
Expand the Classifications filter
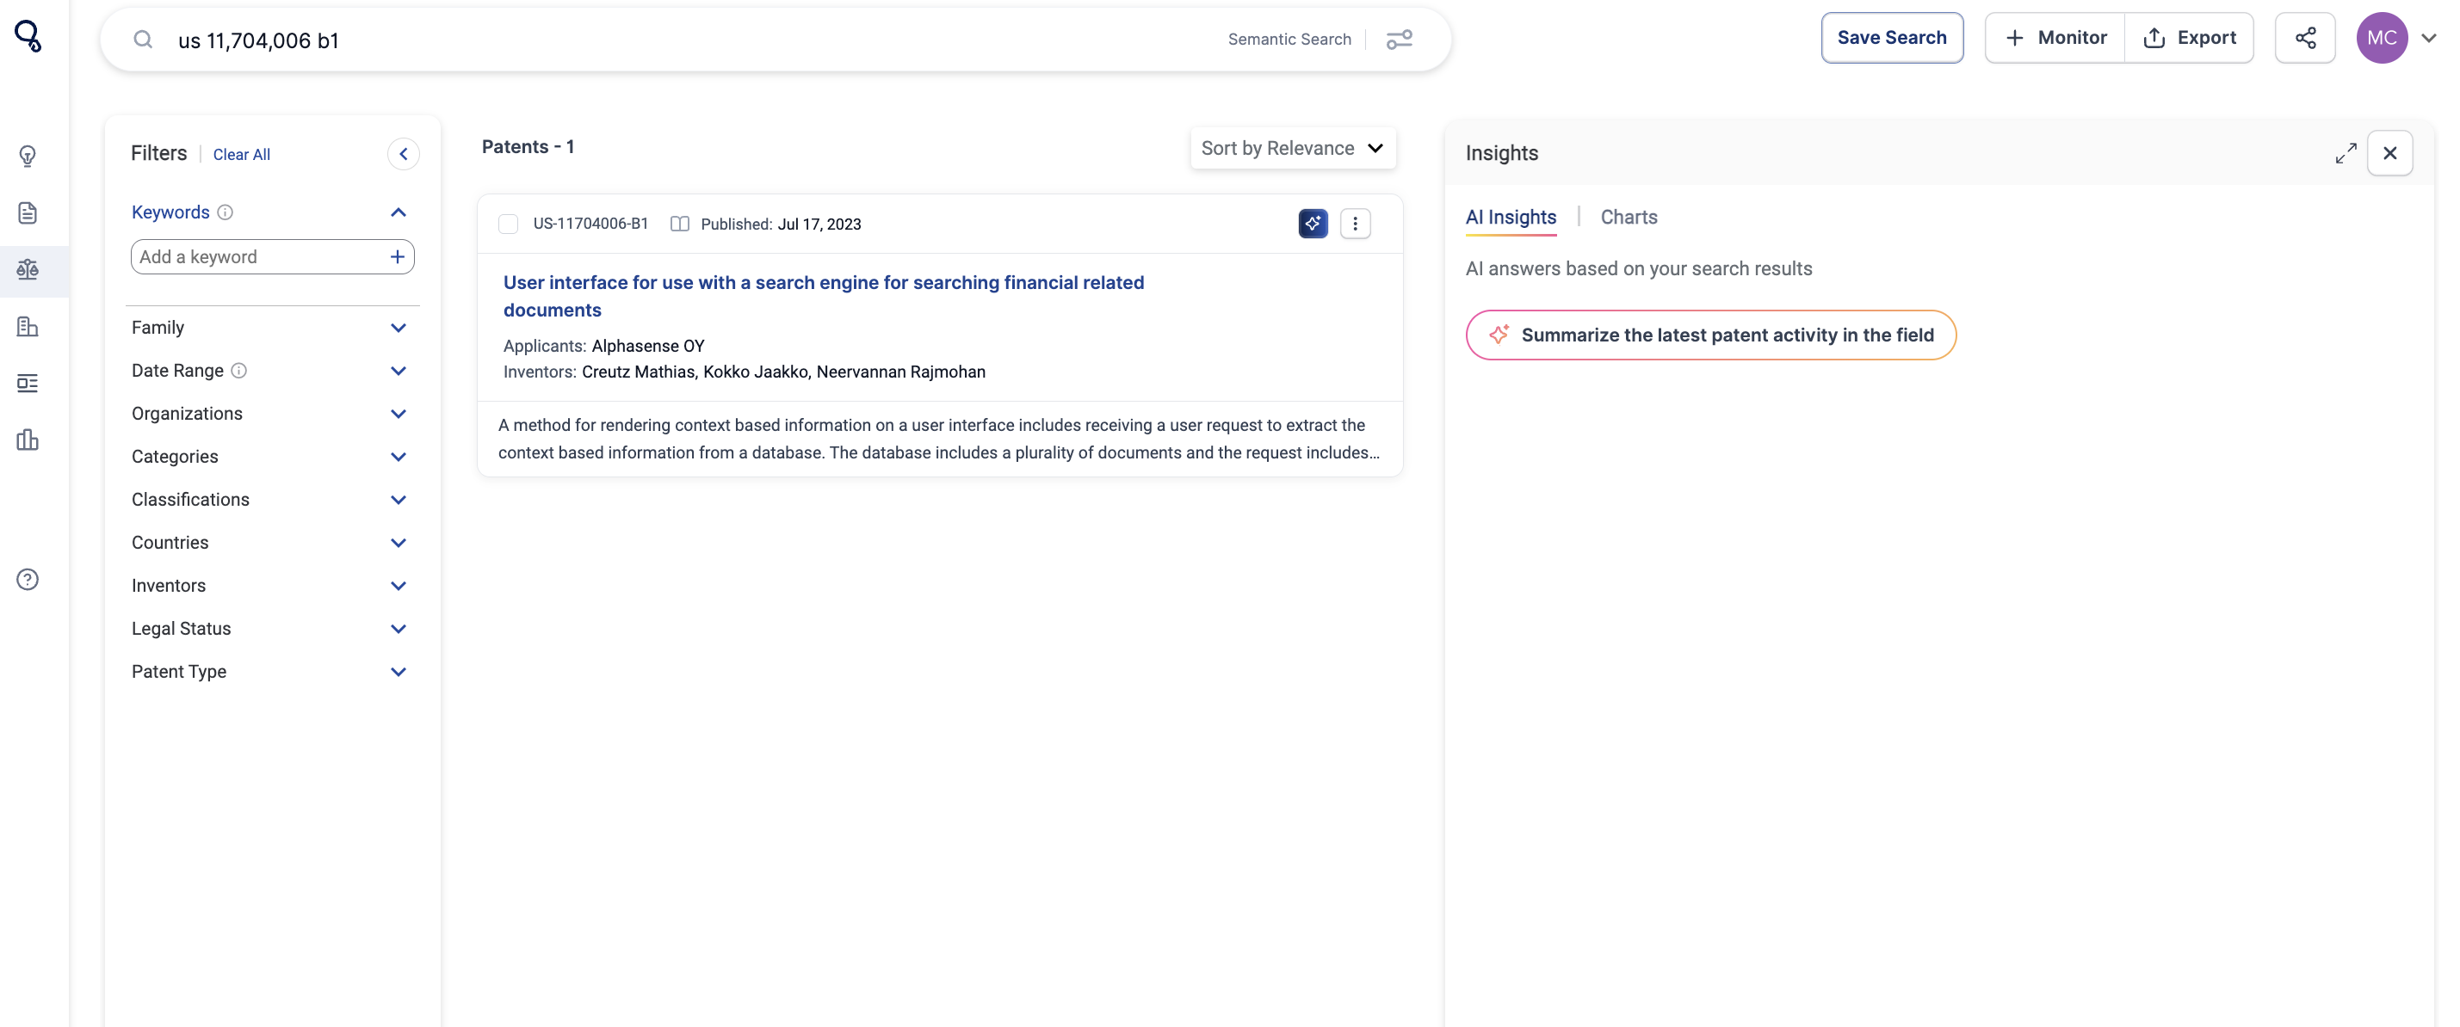[x=399, y=499]
